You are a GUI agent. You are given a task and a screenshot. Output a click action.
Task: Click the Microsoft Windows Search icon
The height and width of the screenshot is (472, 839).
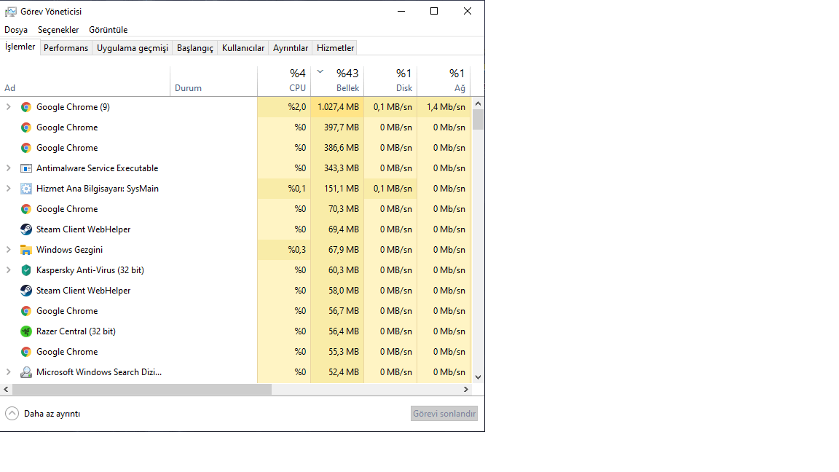point(25,372)
